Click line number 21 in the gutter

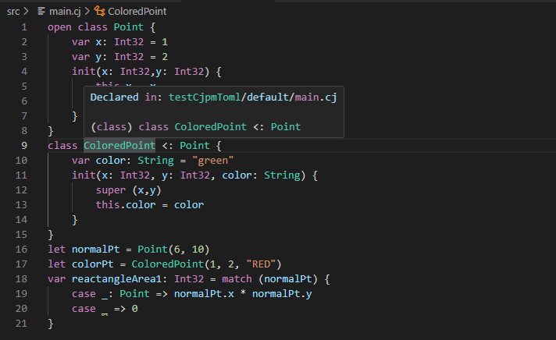click(21, 323)
